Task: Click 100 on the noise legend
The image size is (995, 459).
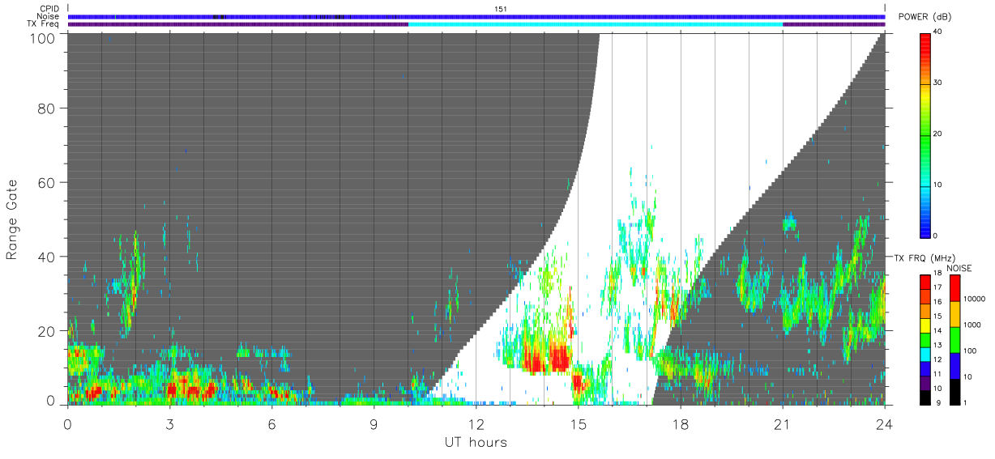Action: [x=971, y=351]
